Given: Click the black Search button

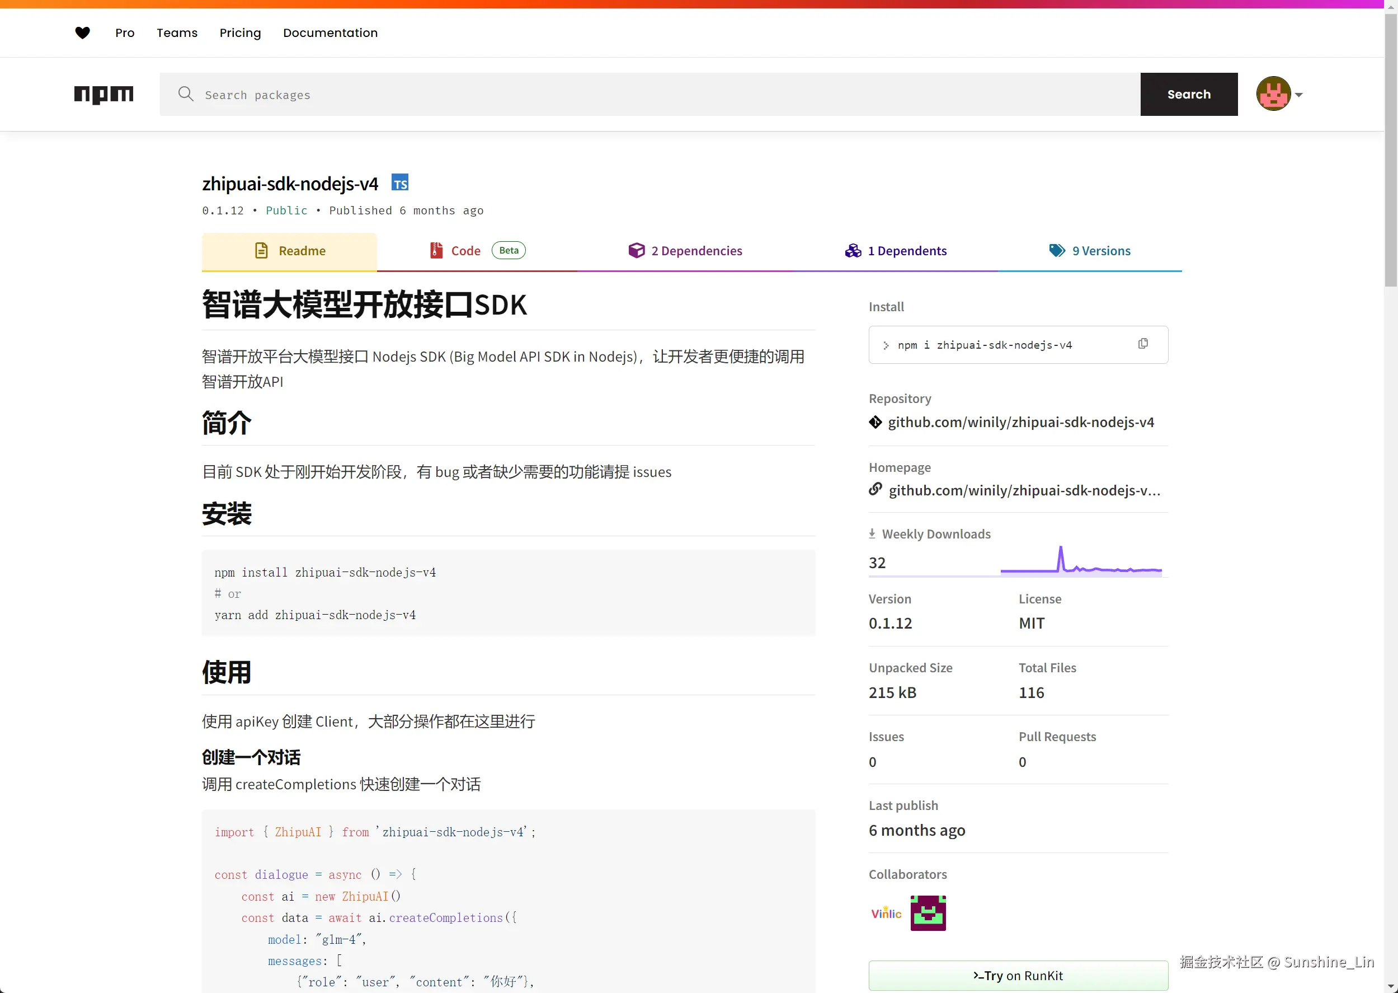Looking at the screenshot, I should (x=1188, y=94).
